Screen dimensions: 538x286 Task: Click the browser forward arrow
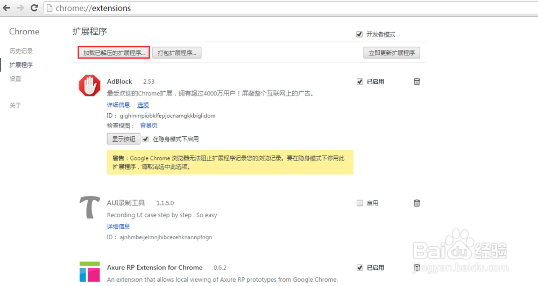tap(20, 8)
